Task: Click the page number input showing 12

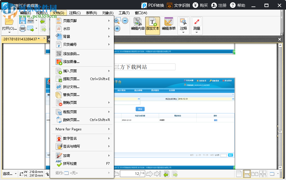Action: (x=132, y=174)
